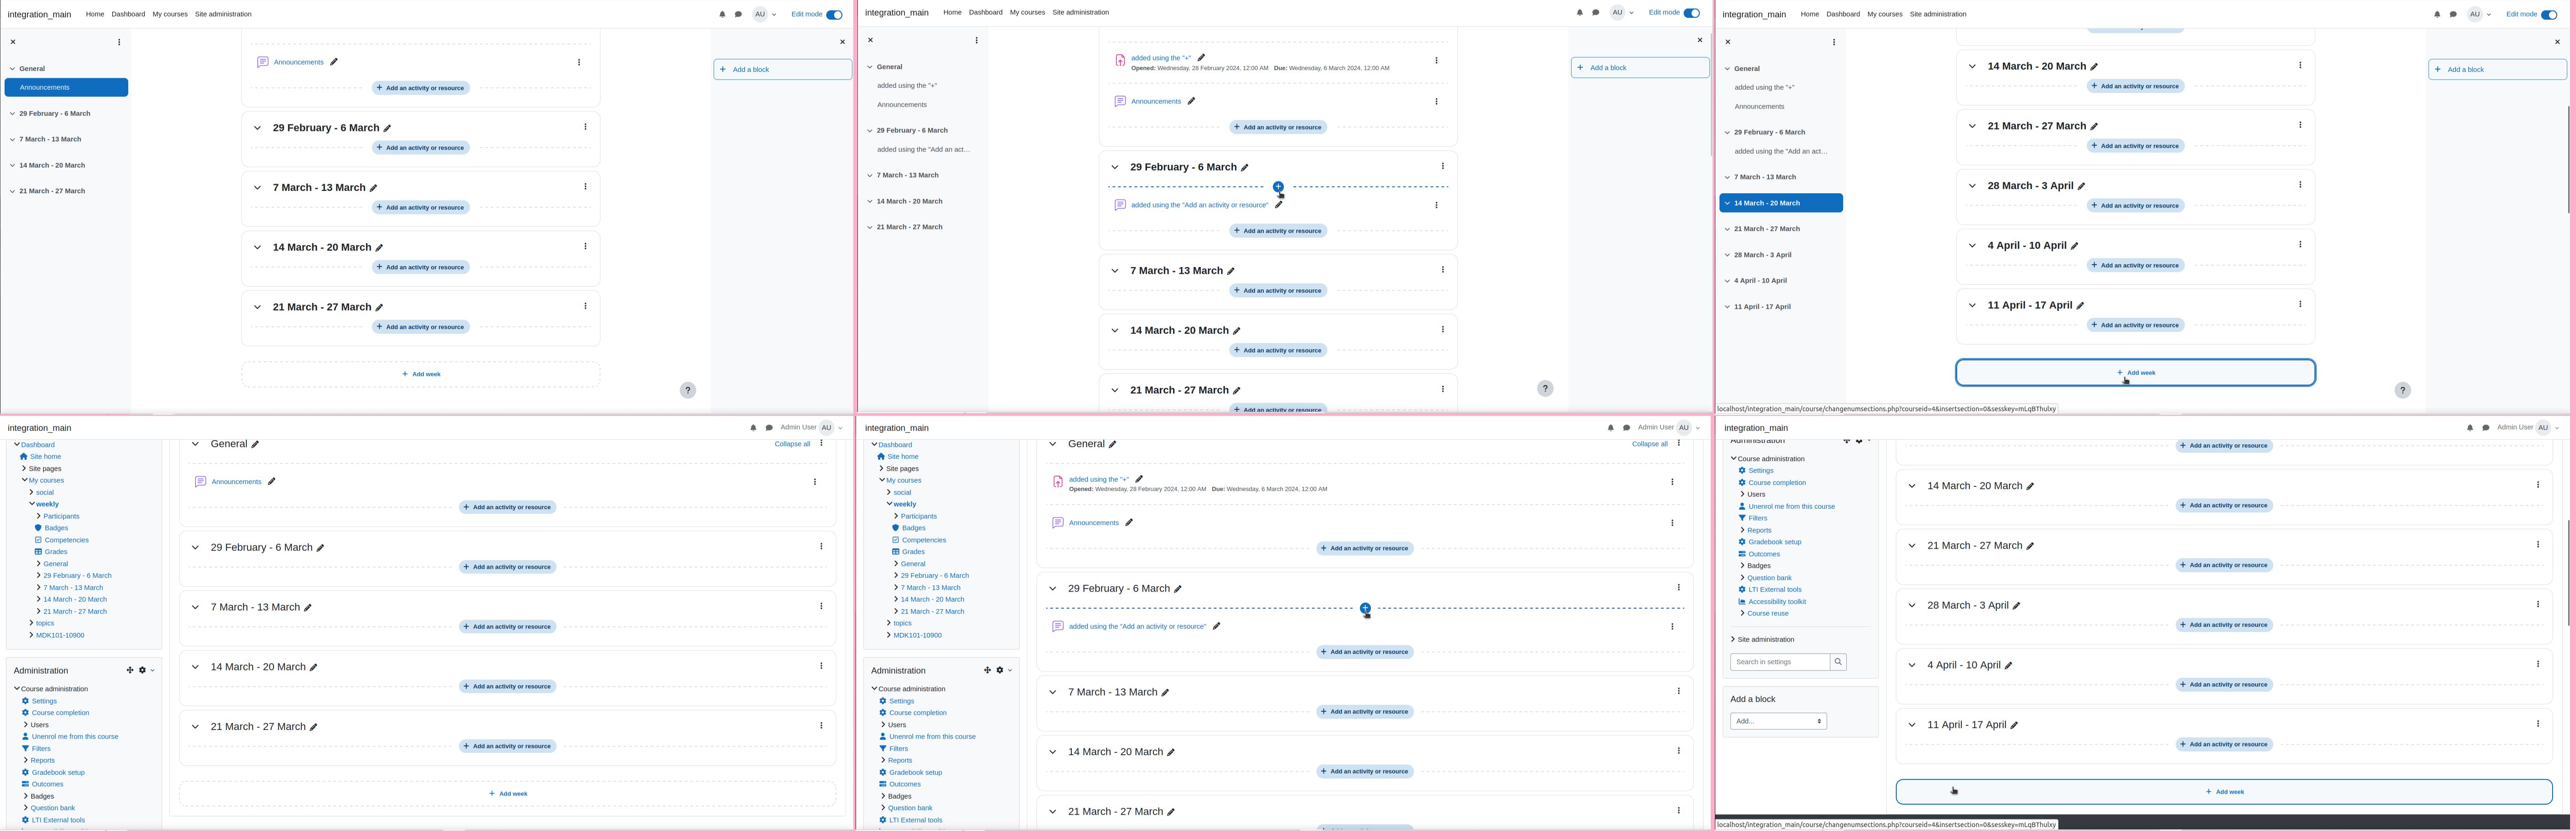Toggle Edit mode switch in top-left panel
This screenshot has width=2576, height=839.
pyautogui.click(x=834, y=14)
